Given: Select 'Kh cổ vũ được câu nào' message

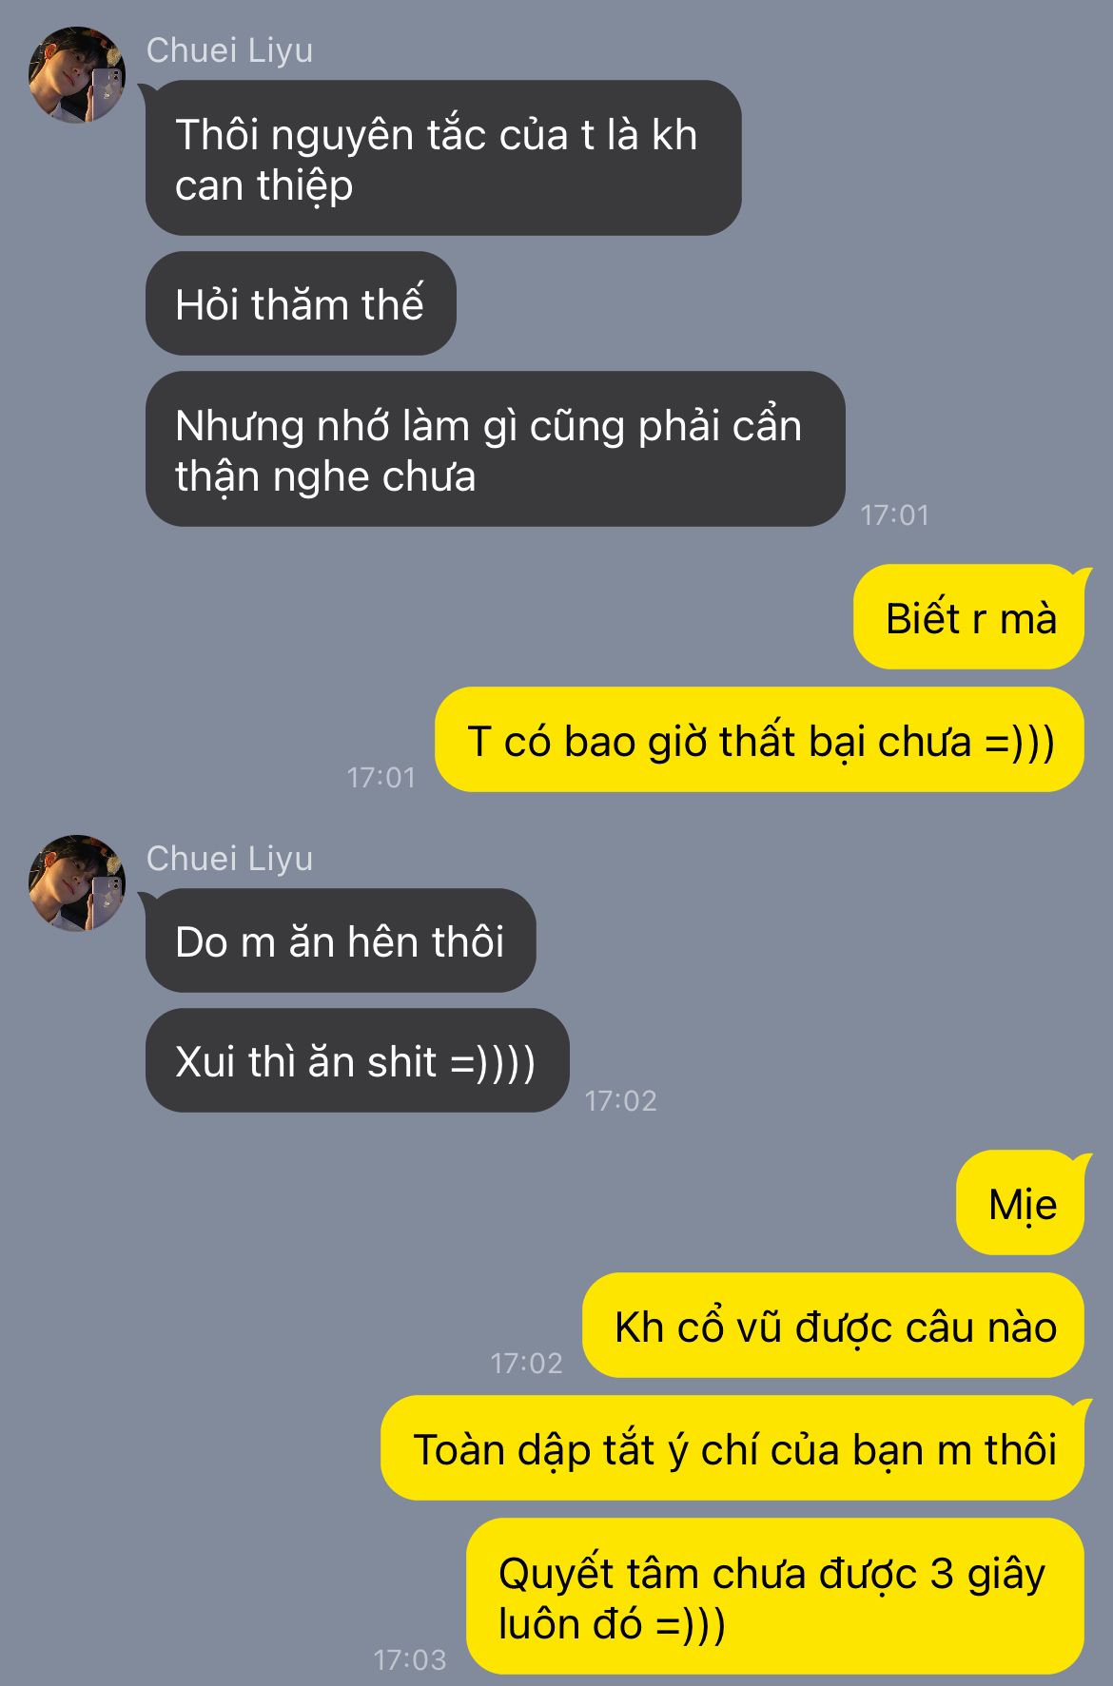Looking at the screenshot, I should pyautogui.click(x=833, y=1325).
